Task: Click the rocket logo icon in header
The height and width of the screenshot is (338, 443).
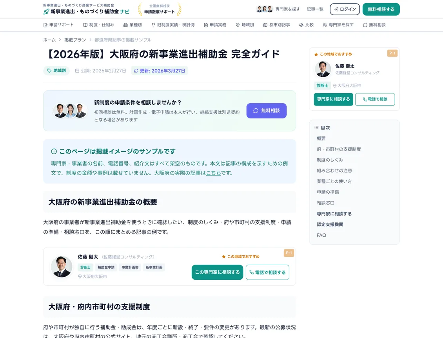Action: click(46, 12)
